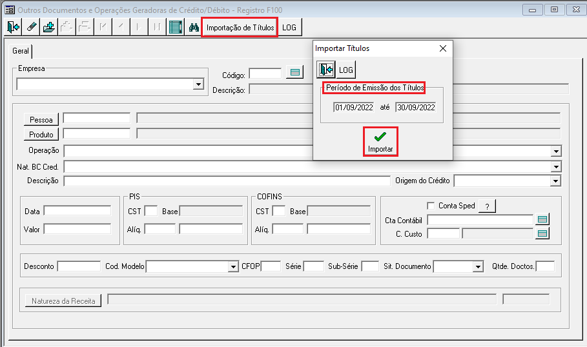Click the C. Custo code field
The image size is (587, 347).
pos(443,233)
